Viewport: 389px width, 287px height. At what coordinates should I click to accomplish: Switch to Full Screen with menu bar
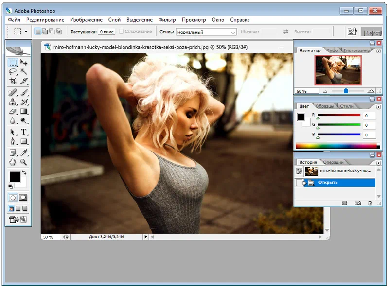[x=18, y=209]
